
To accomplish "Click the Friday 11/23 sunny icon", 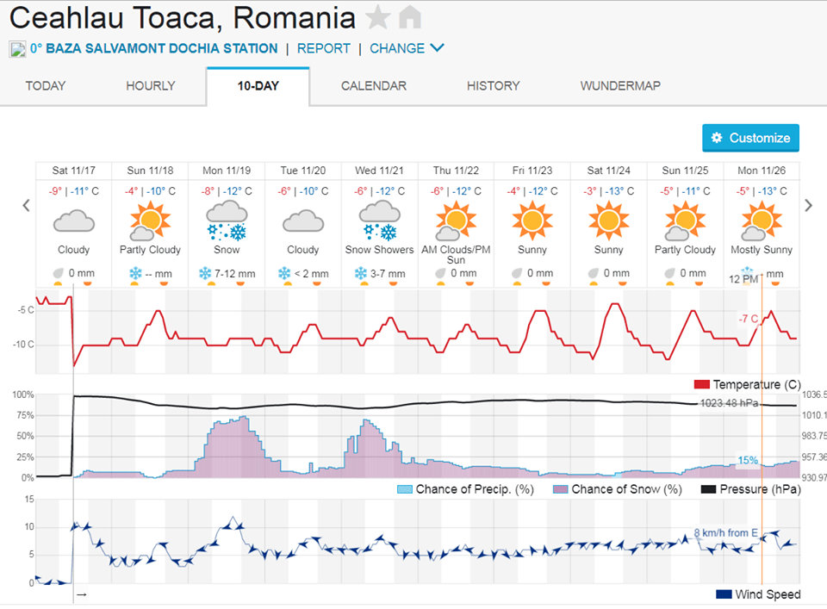I will click(x=533, y=221).
